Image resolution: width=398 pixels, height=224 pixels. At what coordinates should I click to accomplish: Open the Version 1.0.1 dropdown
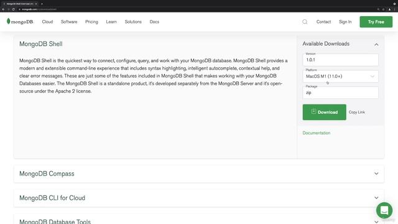[x=340, y=60]
